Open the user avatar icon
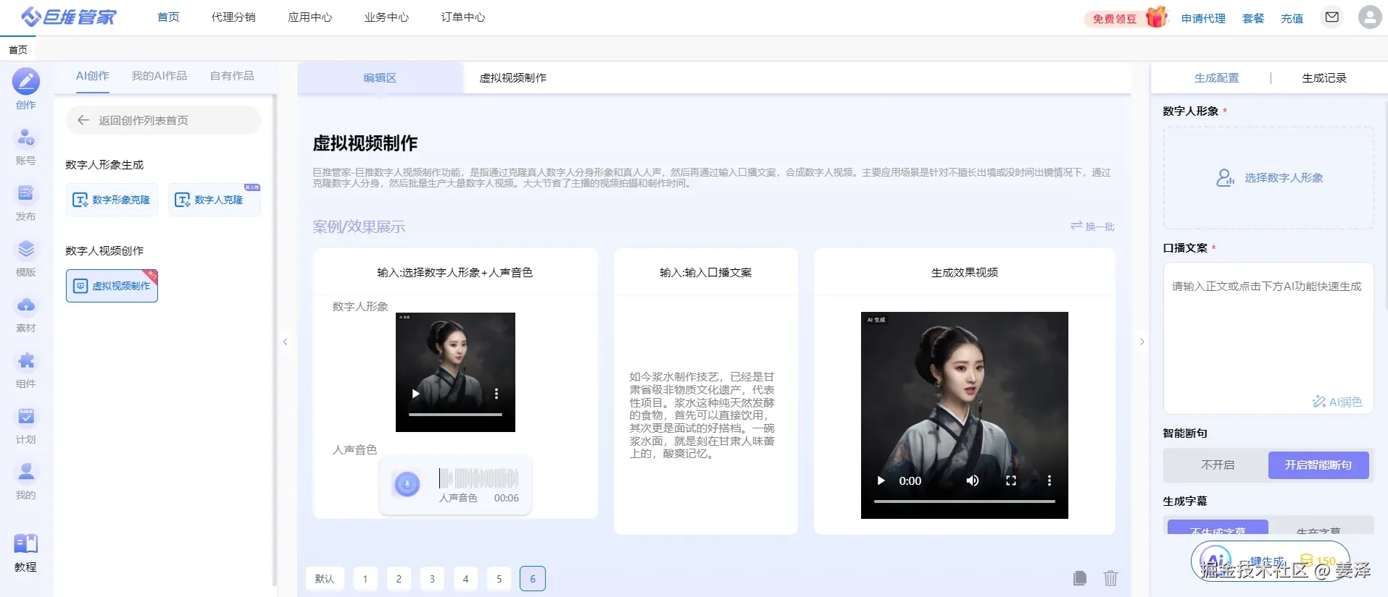1388x597 pixels. pos(1369,17)
